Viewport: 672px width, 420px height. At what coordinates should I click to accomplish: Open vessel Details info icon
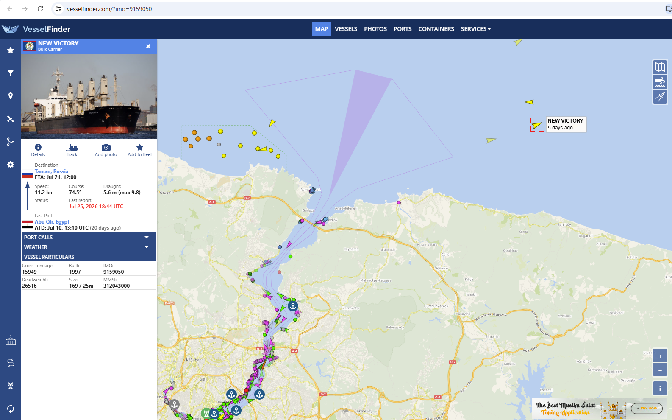[38, 147]
